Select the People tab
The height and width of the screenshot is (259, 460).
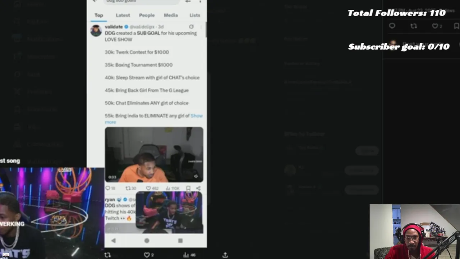click(x=147, y=15)
